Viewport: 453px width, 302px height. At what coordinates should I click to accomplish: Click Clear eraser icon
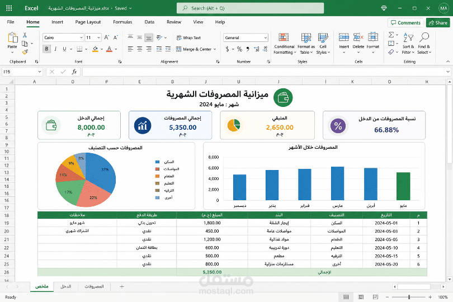coord(391,52)
